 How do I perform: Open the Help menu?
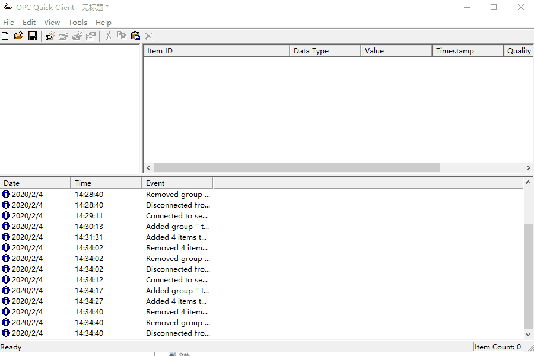103,23
